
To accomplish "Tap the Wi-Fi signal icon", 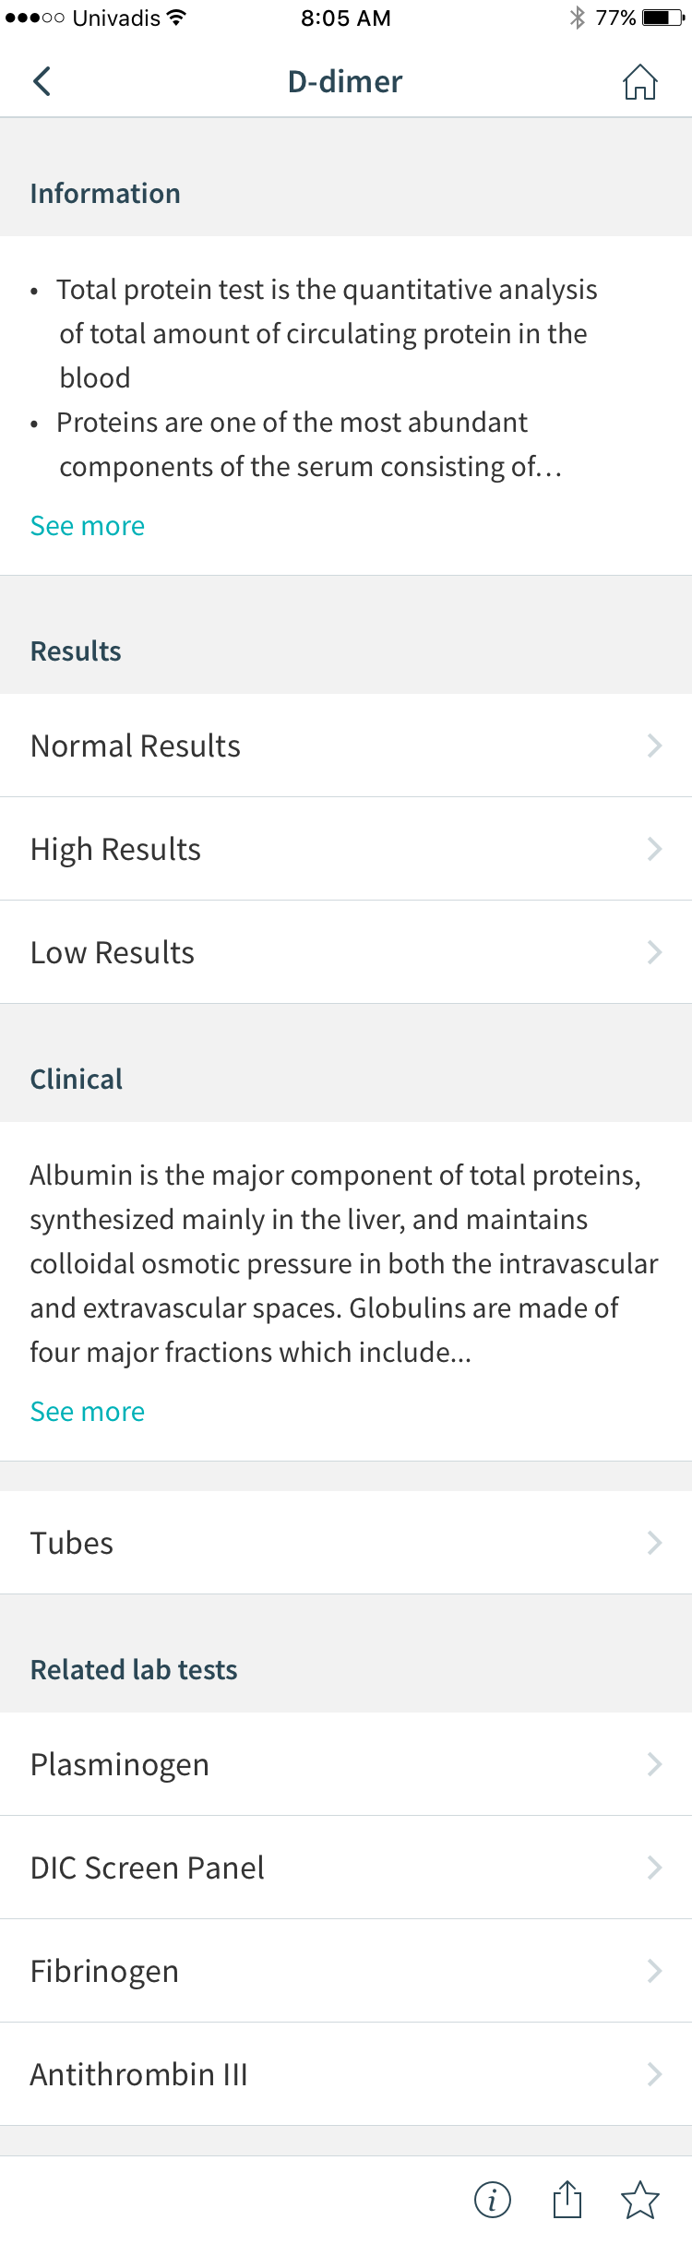I will [x=176, y=18].
